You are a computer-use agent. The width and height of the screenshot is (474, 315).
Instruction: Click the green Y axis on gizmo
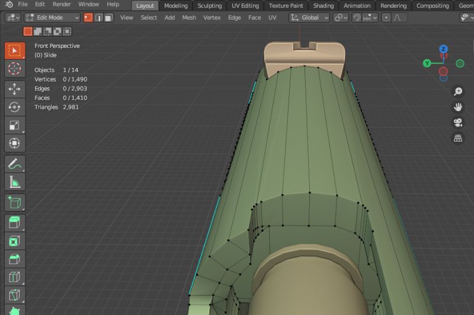(427, 63)
